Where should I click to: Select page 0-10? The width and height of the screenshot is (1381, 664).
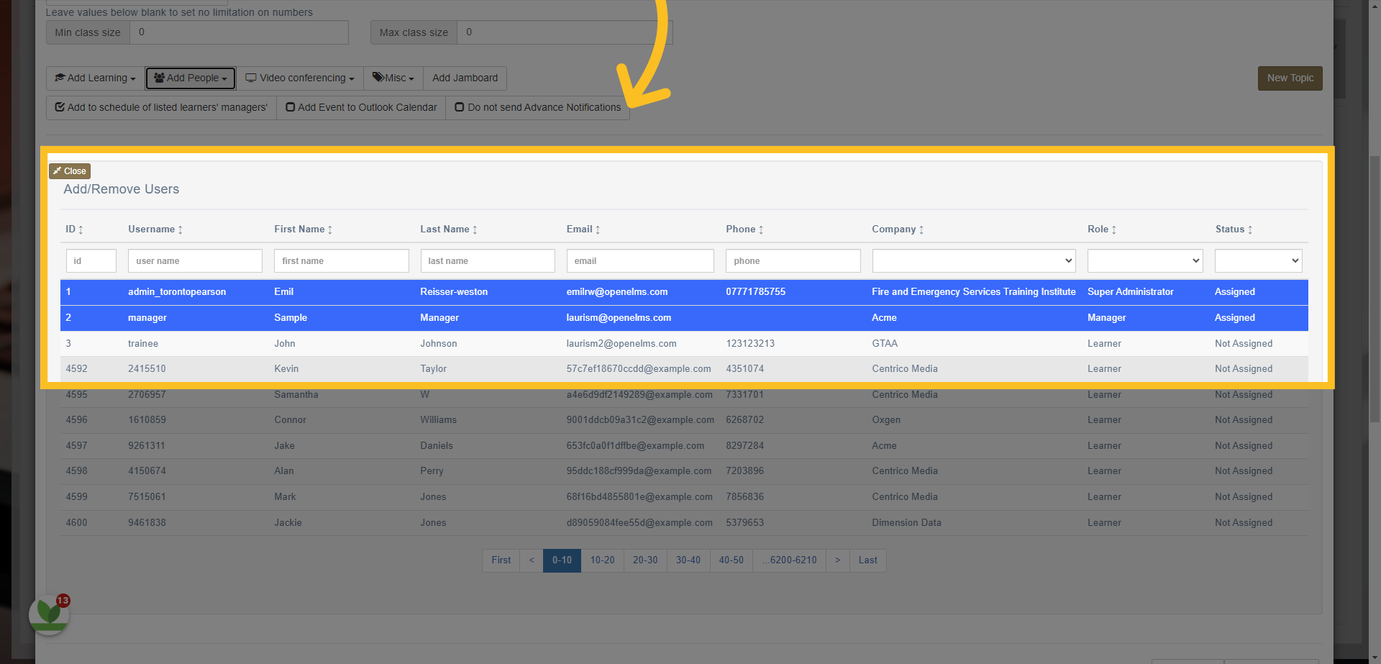[562, 560]
